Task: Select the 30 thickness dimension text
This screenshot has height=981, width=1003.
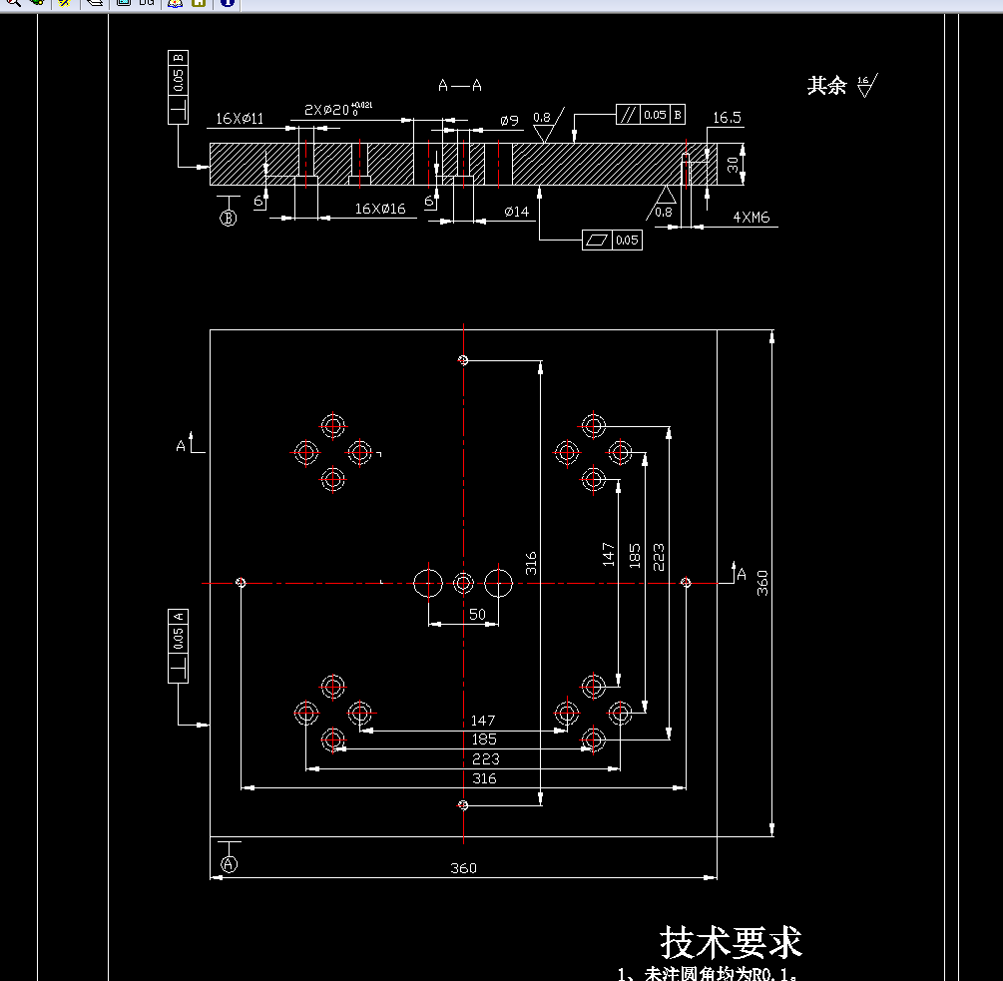Action: pyautogui.click(x=733, y=165)
